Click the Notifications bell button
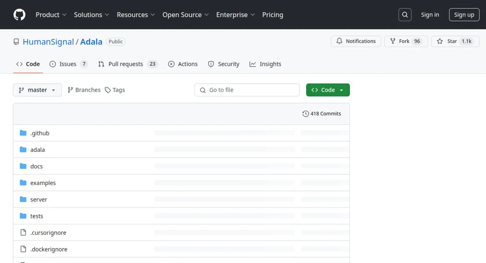This screenshot has height=263, width=486. point(356,41)
